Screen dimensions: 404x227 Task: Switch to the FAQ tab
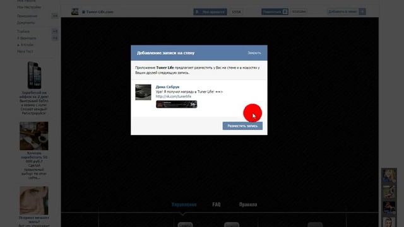point(217,204)
